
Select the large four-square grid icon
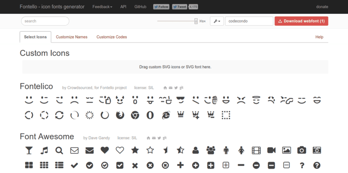click(29, 165)
